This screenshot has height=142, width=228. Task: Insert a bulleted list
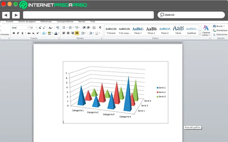pos(64,28)
